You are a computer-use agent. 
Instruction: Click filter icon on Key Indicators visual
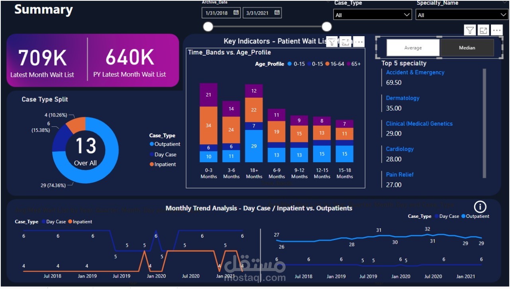coord(331,42)
